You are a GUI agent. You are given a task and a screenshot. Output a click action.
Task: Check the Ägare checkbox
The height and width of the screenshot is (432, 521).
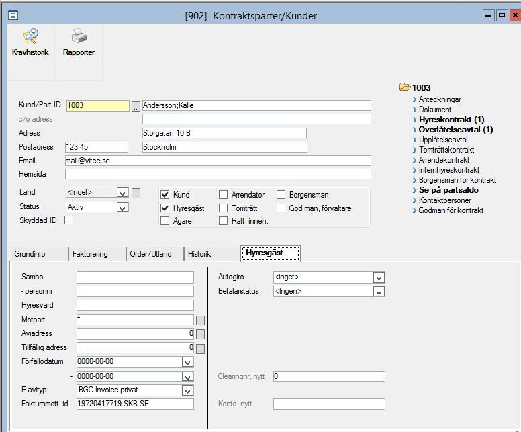(164, 221)
